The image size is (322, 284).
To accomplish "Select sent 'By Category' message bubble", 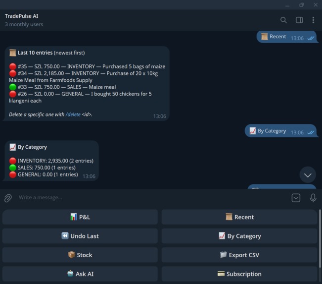I will click(281, 131).
